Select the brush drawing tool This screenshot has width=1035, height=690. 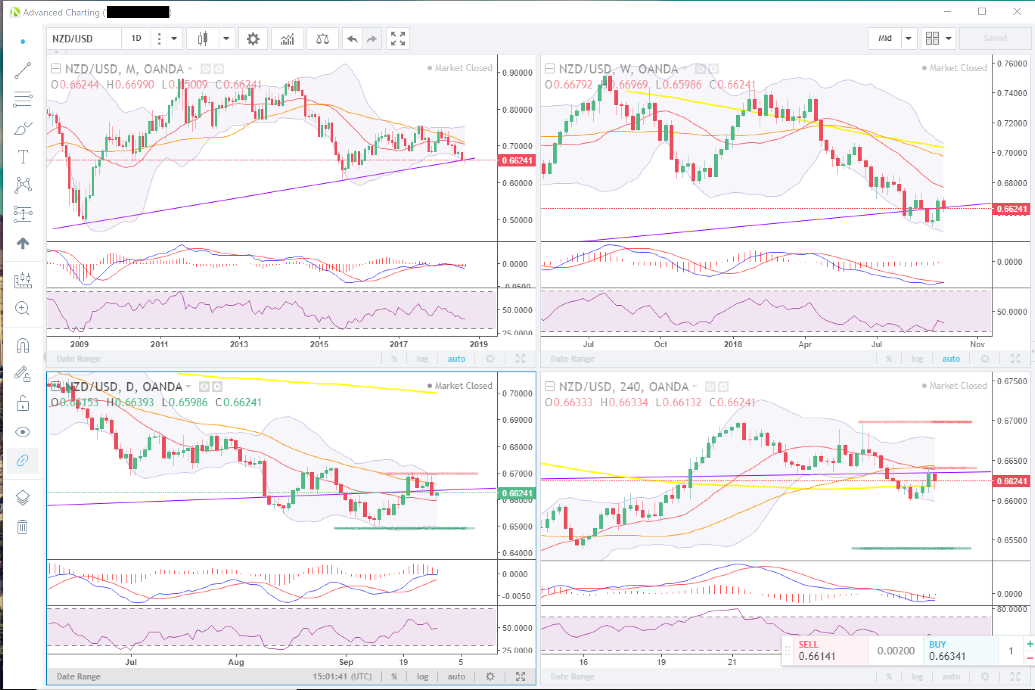pyautogui.click(x=22, y=129)
